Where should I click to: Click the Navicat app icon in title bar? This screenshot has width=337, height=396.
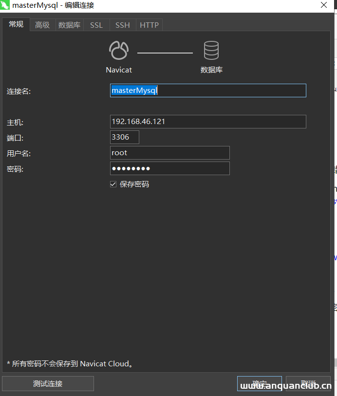pos(5,5)
